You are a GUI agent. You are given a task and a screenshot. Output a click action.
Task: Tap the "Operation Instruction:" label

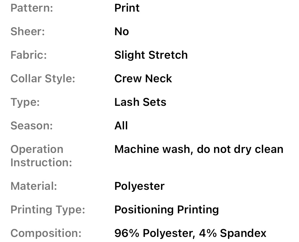41,156
